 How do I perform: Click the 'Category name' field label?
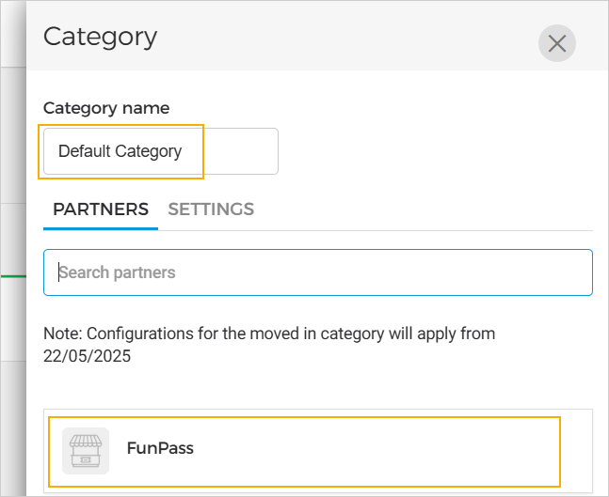point(106,108)
